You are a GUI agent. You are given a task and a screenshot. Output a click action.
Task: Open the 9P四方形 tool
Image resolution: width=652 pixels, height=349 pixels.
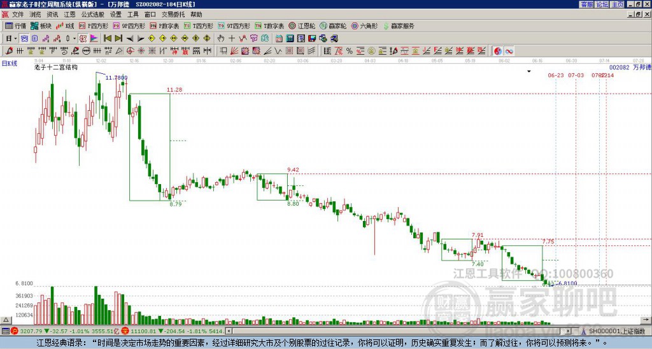[129, 25]
